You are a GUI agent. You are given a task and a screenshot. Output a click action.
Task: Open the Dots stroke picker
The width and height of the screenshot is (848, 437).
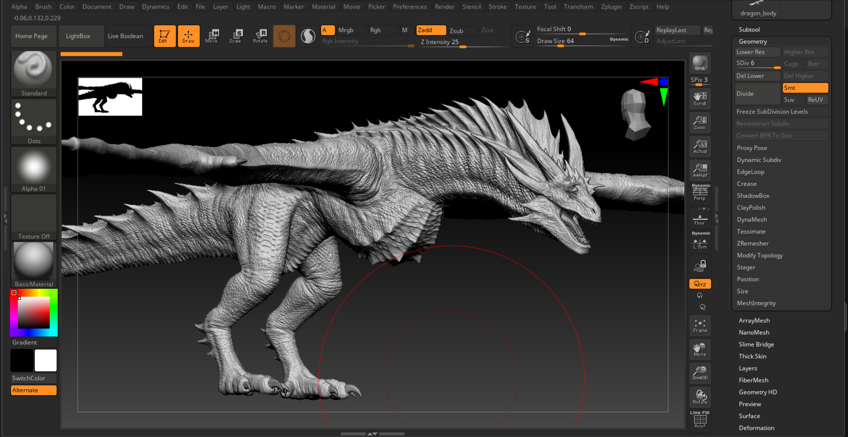click(x=34, y=121)
